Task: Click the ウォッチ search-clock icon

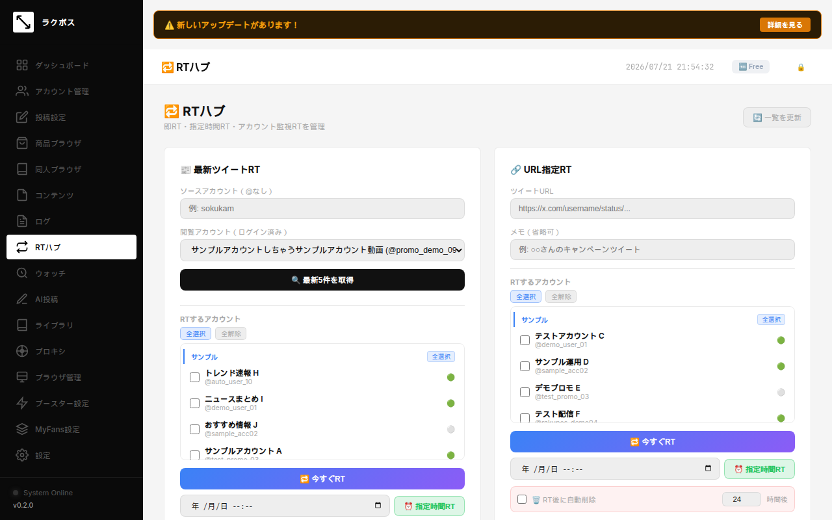Action: (22, 273)
